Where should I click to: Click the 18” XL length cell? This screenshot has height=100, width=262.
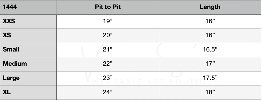point(210,92)
